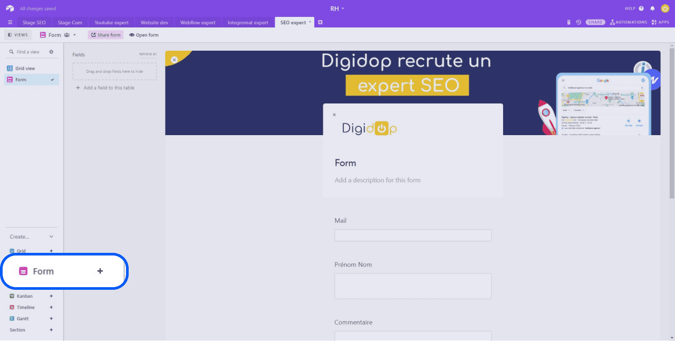
Task: Add a Kanban view with plus icon
Action: (x=51, y=296)
